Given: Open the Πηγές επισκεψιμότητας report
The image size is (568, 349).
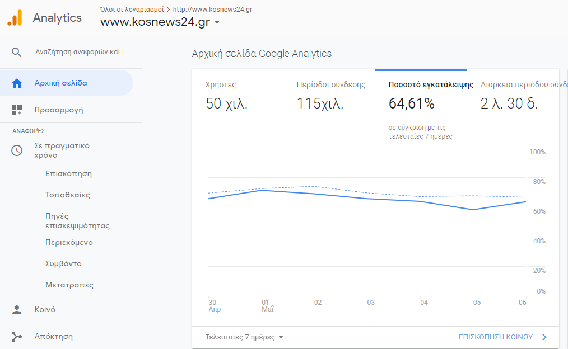Looking at the screenshot, I should pyautogui.click(x=77, y=221).
